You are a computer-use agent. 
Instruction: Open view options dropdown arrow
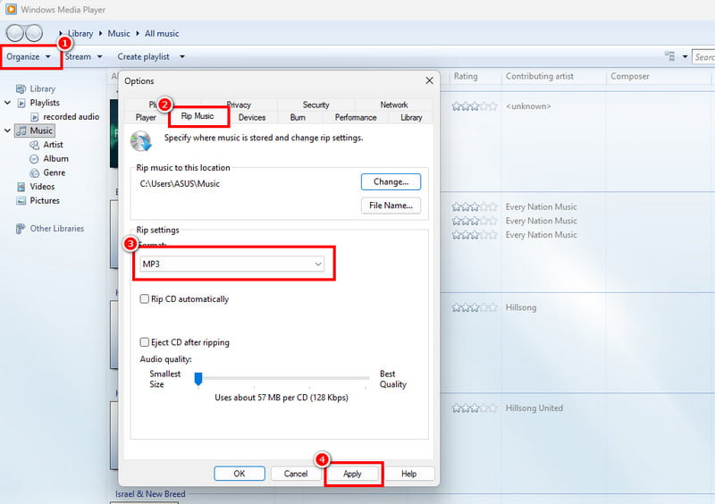[685, 57]
